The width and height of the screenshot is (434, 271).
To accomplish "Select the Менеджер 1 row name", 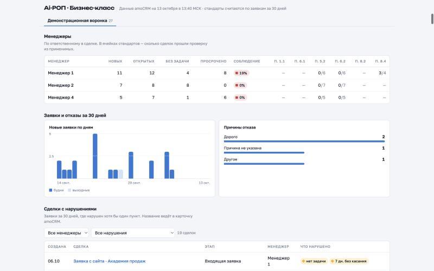I will click(61, 73).
